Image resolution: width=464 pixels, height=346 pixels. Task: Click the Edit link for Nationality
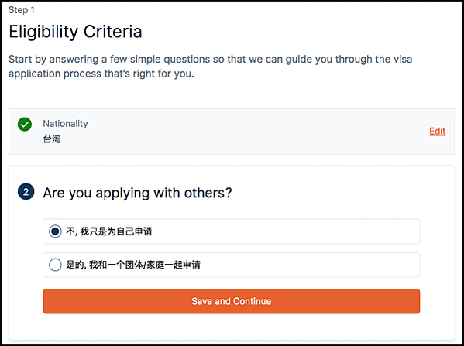point(437,131)
